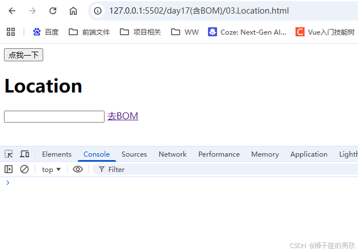
Task: Activate the inspect element picker icon
Action: [9, 154]
